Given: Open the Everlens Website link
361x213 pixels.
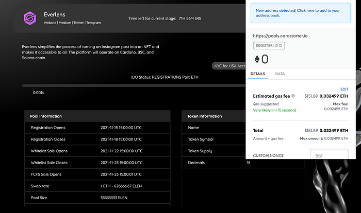Looking at the screenshot, I should click(50, 23).
